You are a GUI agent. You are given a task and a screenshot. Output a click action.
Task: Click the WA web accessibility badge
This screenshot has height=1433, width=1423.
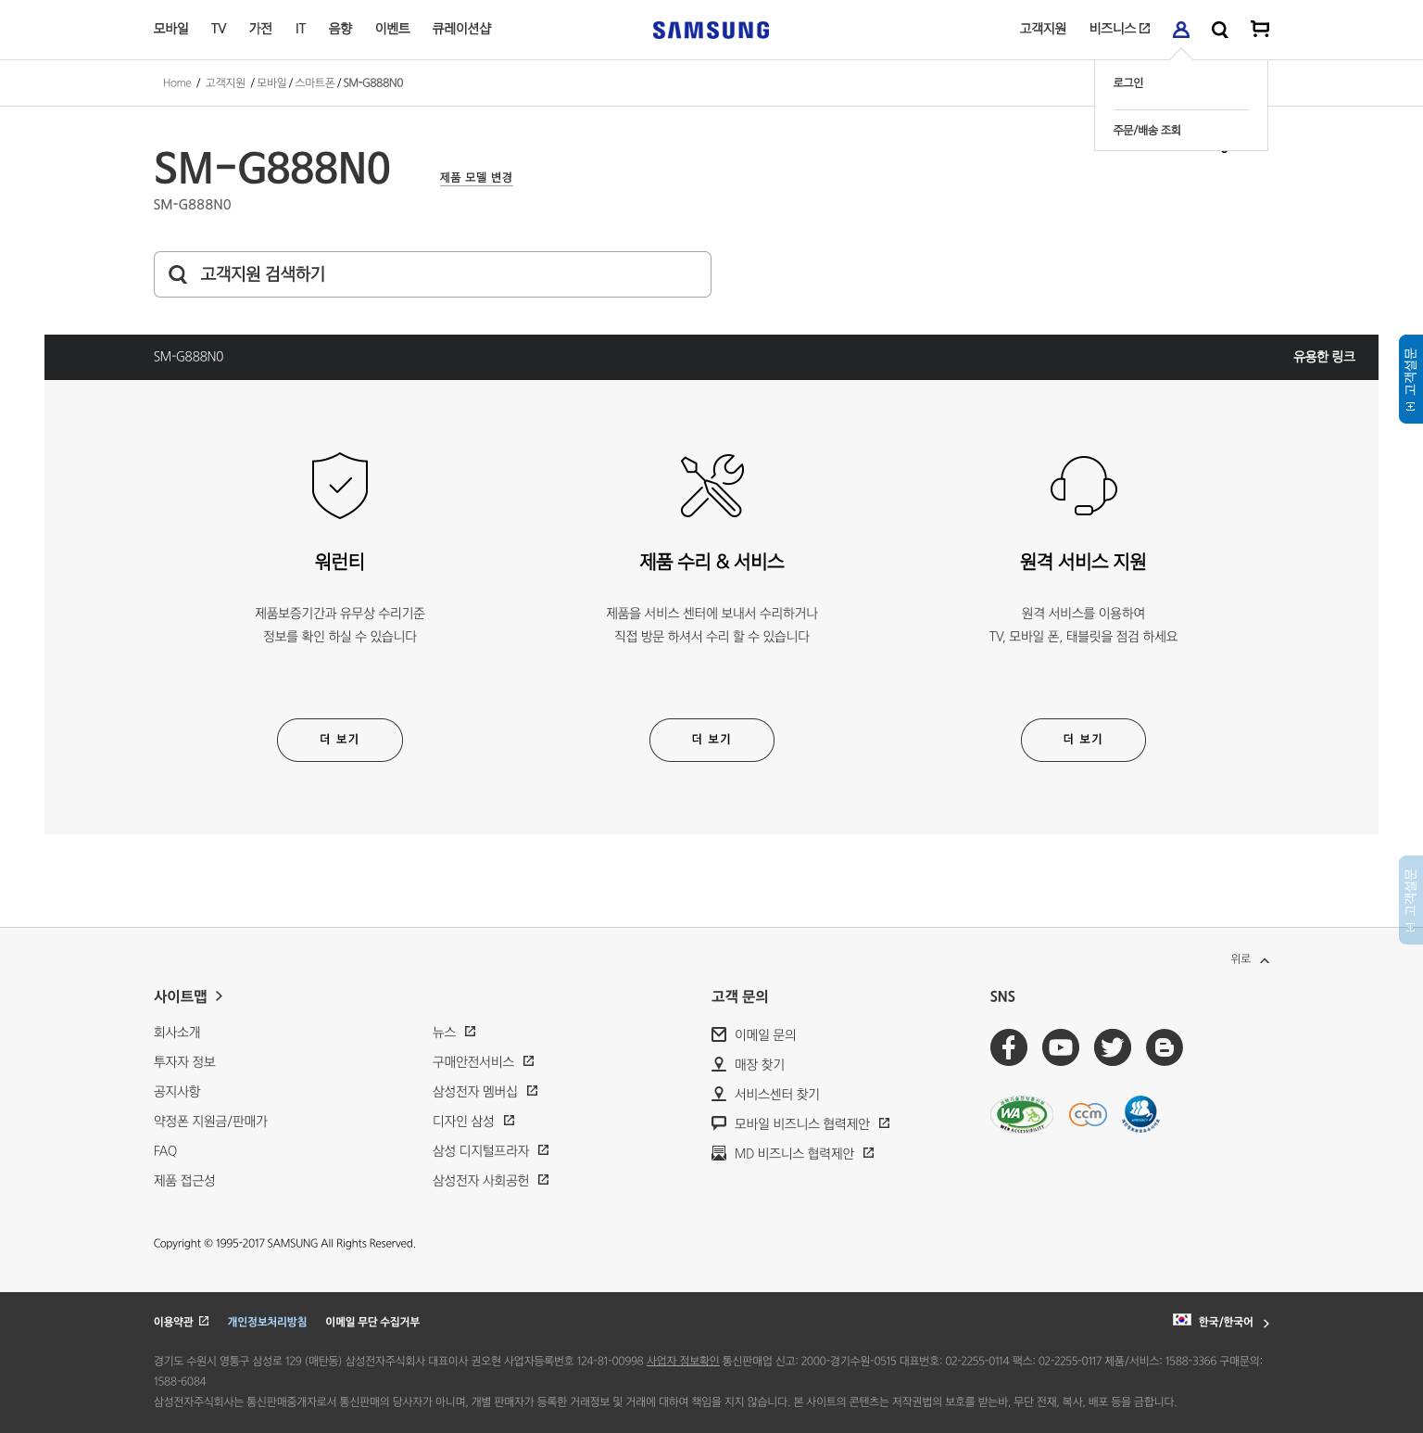[1022, 1114]
